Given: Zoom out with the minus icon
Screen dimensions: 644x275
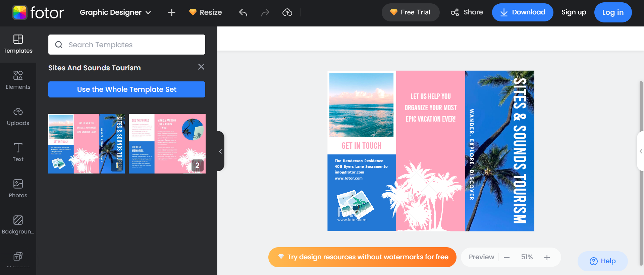Looking at the screenshot, I should pyautogui.click(x=507, y=257).
